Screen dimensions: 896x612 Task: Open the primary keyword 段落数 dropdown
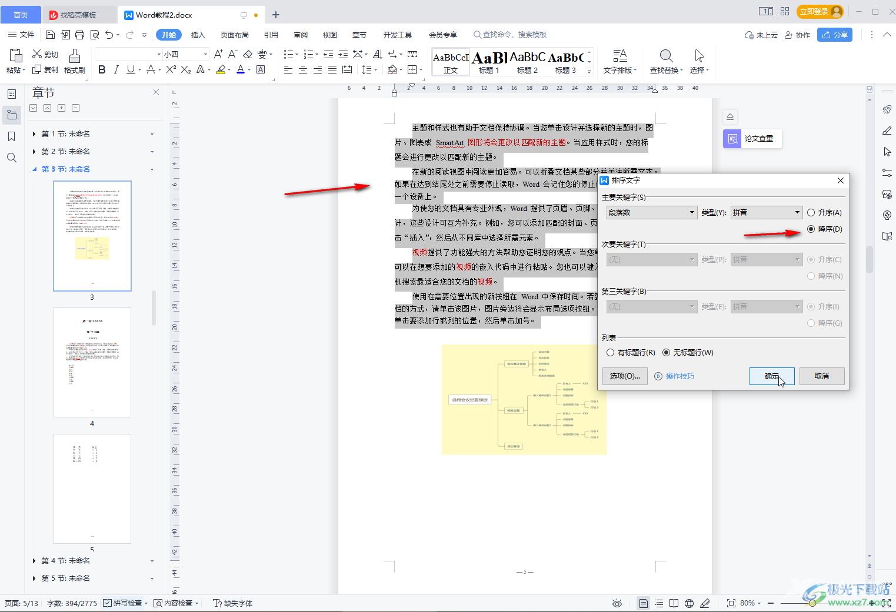652,212
